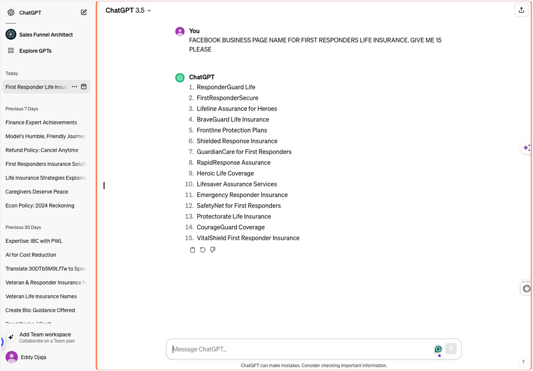Click the Explore GPTs grid icon

point(11,51)
